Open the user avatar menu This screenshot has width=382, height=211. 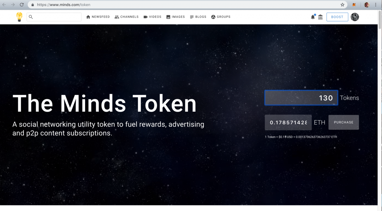pyautogui.click(x=355, y=17)
